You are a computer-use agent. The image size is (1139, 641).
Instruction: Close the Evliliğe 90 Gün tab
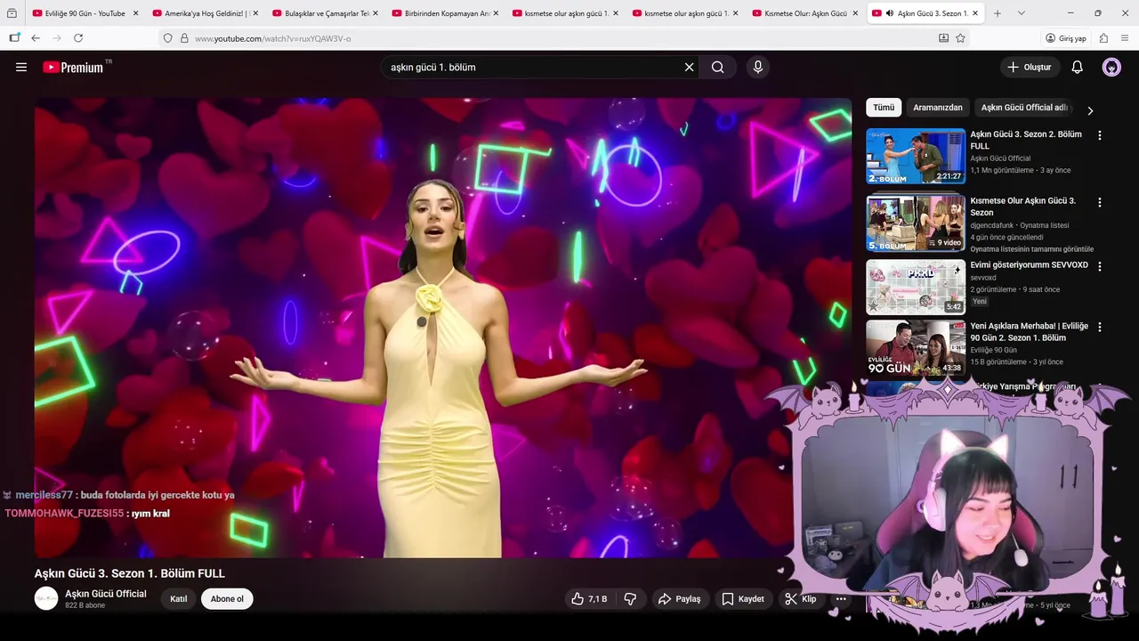135,13
